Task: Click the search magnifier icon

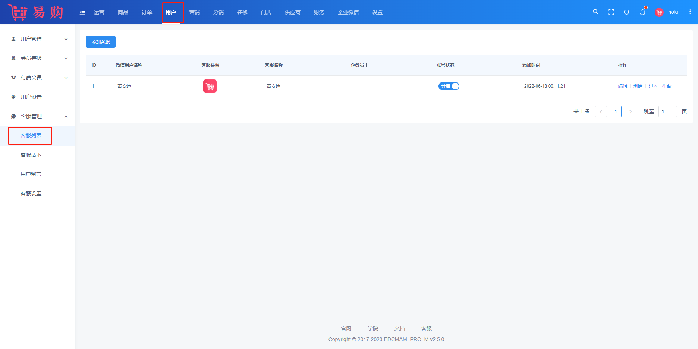Action: (x=595, y=12)
